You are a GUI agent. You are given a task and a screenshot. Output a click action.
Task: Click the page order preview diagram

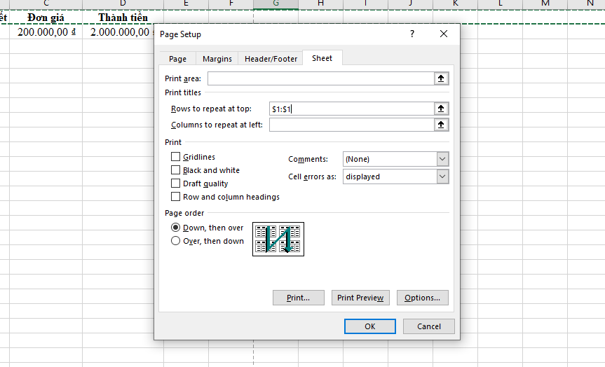278,239
